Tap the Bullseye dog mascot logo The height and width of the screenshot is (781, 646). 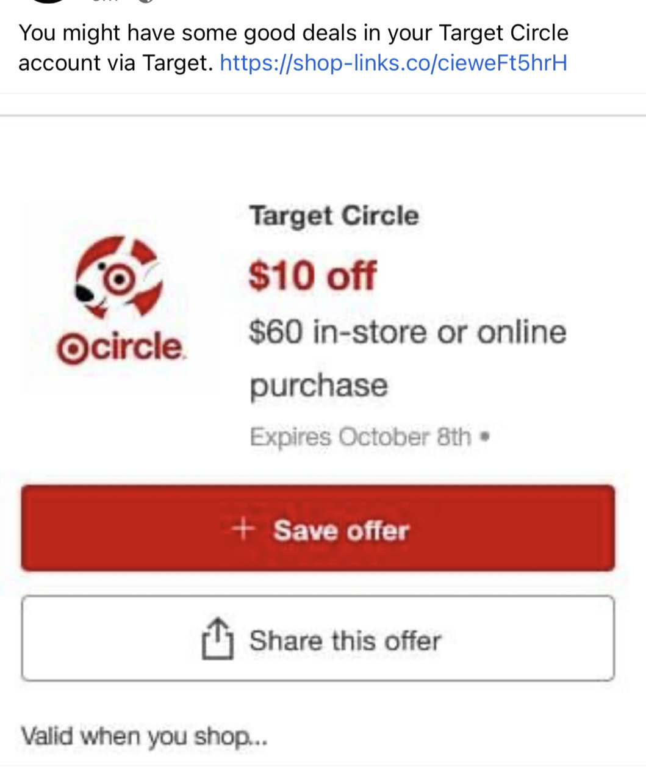tap(119, 276)
